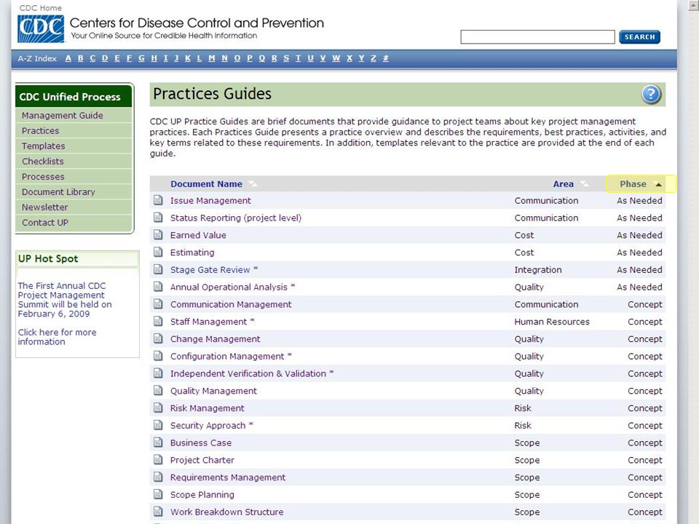Click document icon beside Issue Management

158,200
